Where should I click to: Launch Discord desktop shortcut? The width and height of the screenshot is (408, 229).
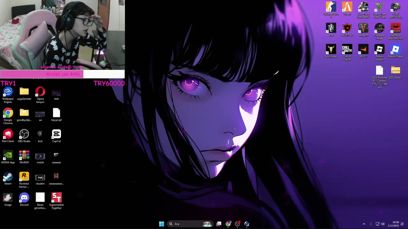24,200
